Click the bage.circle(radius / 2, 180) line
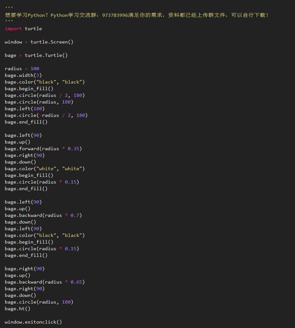The image size is (295, 328). click(x=45, y=95)
